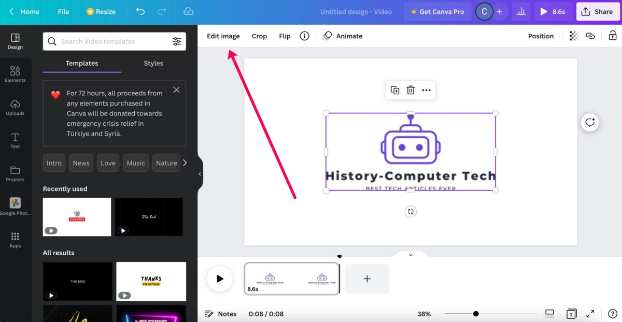Screen dimensions: 622x322
Task: Open page count indicator icon
Action: coord(571,314)
